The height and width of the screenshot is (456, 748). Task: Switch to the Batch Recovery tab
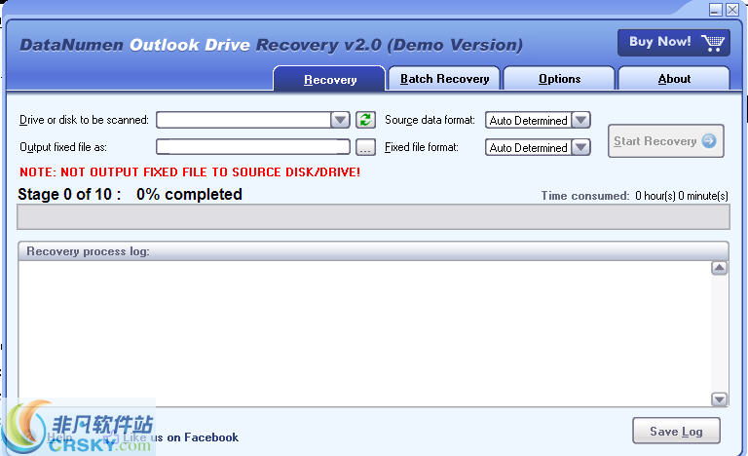[x=444, y=78]
